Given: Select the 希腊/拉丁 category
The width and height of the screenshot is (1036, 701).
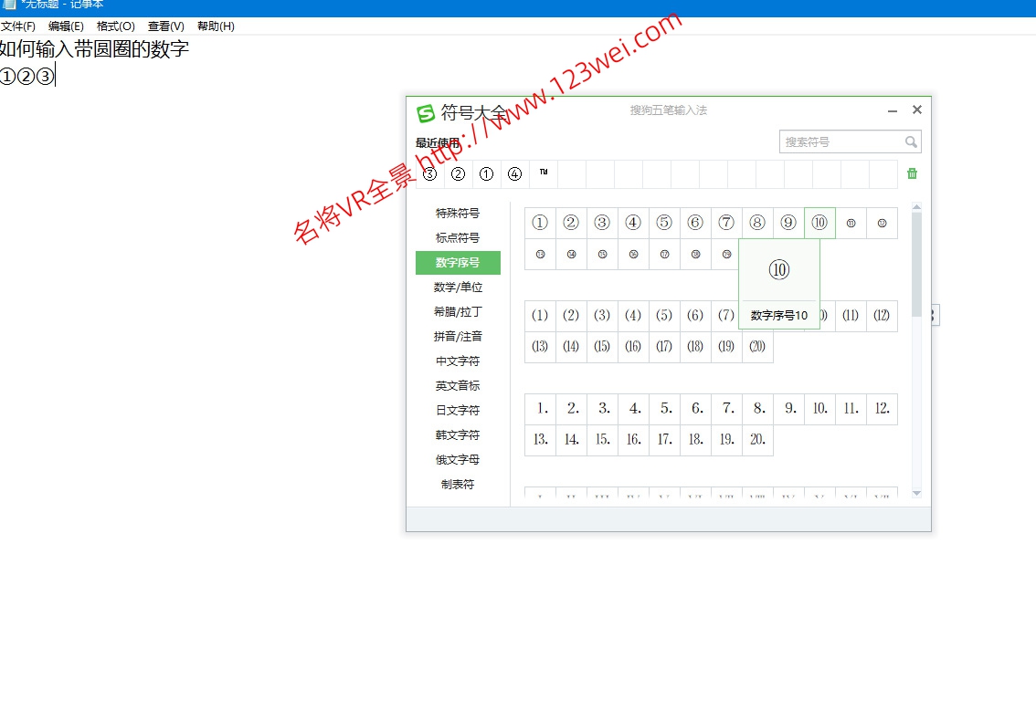Looking at the screenshot, I should tap(458, 311).
